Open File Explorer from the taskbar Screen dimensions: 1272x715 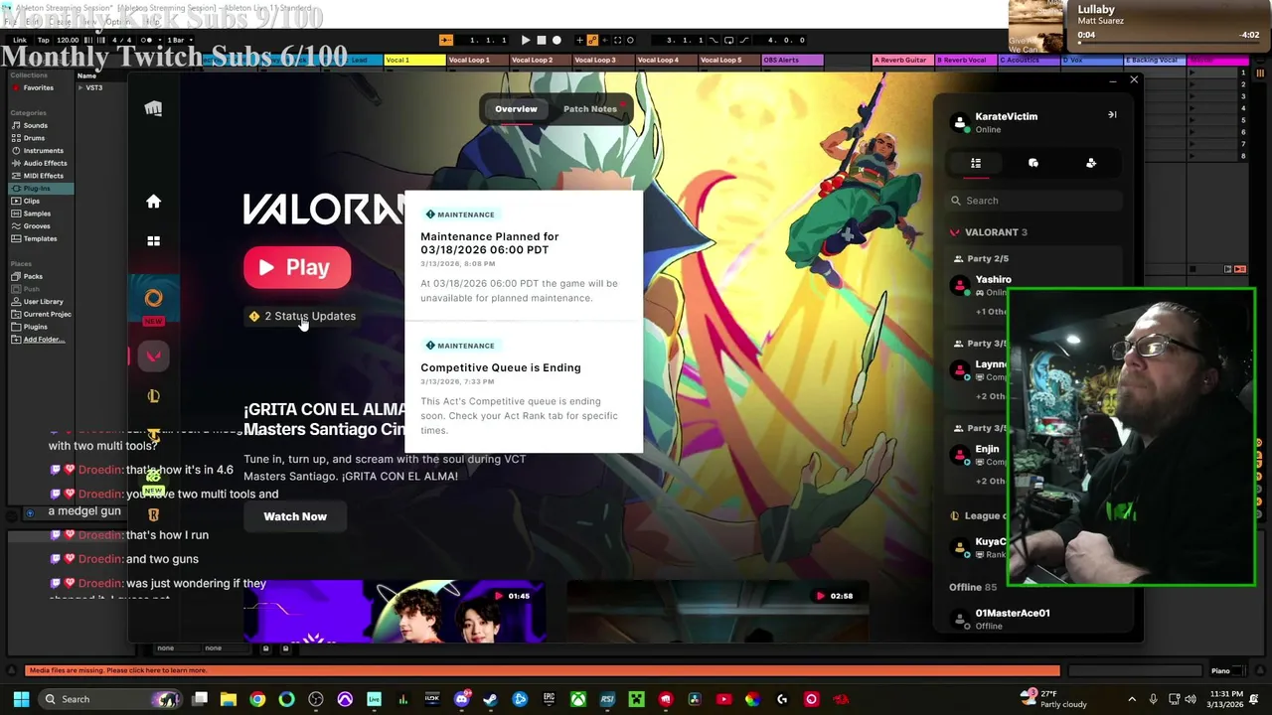pyautogui.click(x=229, y=699)
